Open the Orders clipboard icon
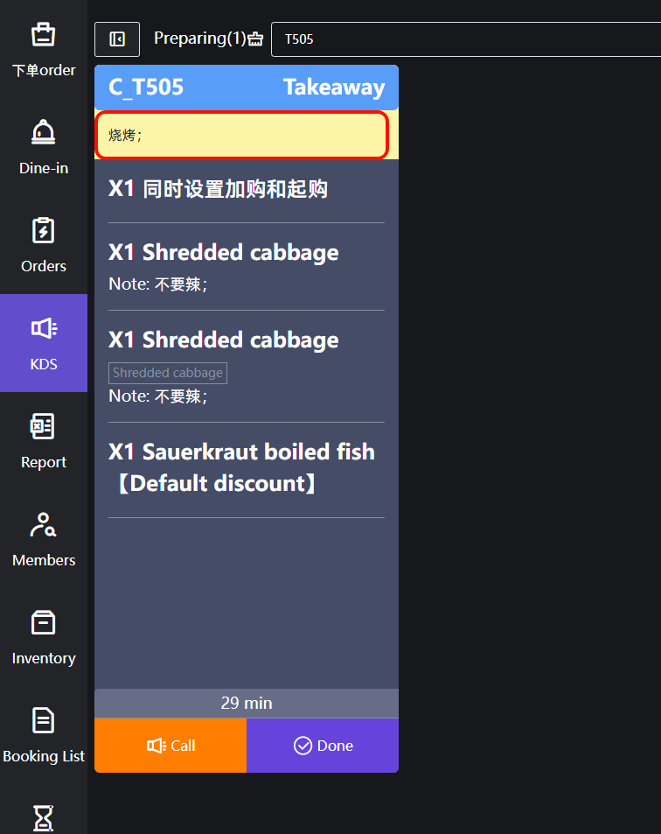Screen dimensions: 661x834 point(43,231)
